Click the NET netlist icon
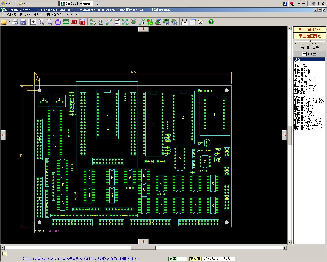The width and height of the screenshot is (327, 262). (117, 22)
